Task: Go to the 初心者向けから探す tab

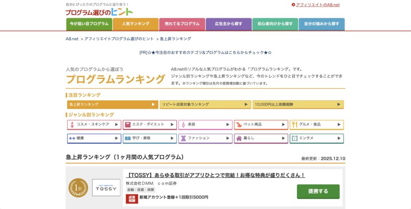Action: click(x=275, y=24)
